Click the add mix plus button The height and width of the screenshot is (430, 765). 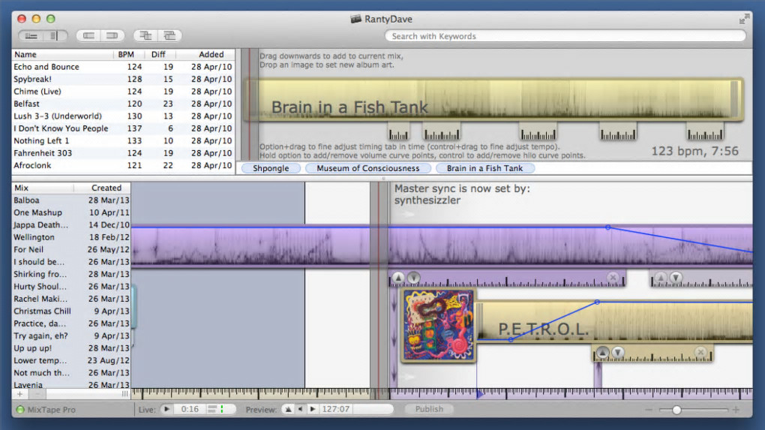pos(19,394)
